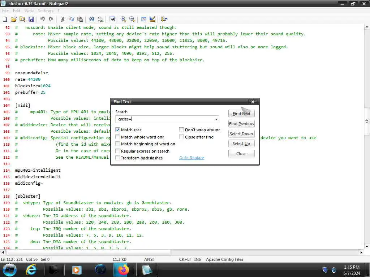Open the Settings menu
370x277 pixels.
(45, 10)
